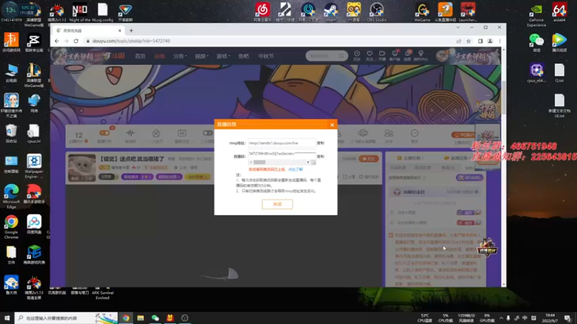Screen dimensions: 577x324
Task: Open Microsoft Edge desktop shortcut
Action: click(x=12, y=196)
